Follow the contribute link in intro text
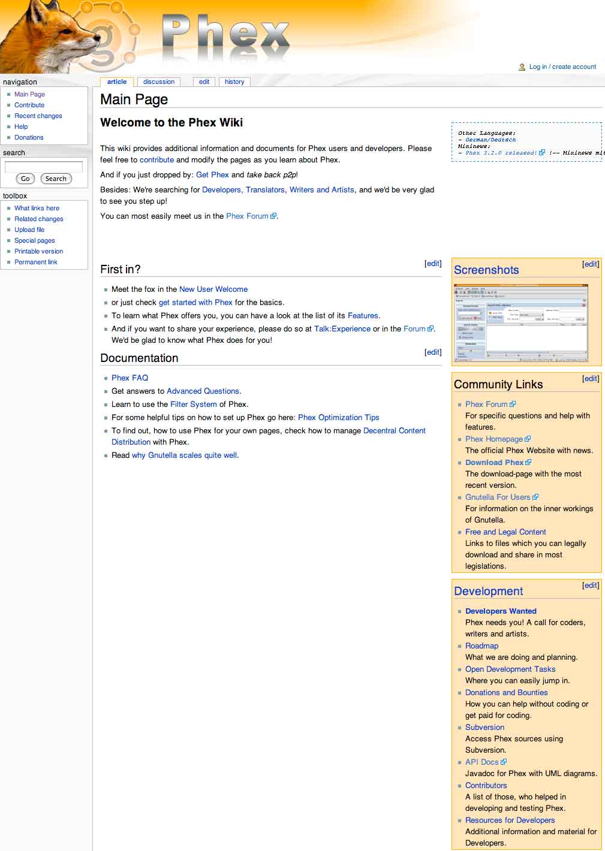 (x=156, y=160)
